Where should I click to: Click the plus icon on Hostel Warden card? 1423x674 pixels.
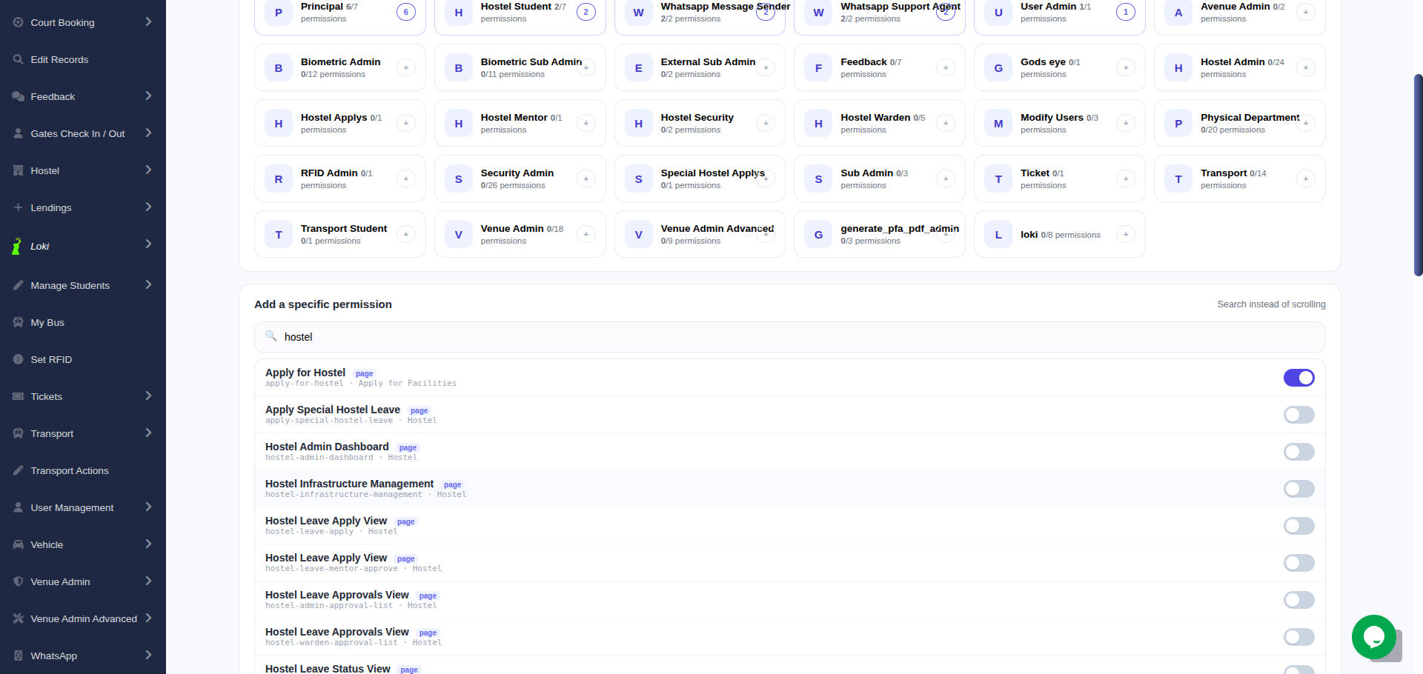coord(946,123)
